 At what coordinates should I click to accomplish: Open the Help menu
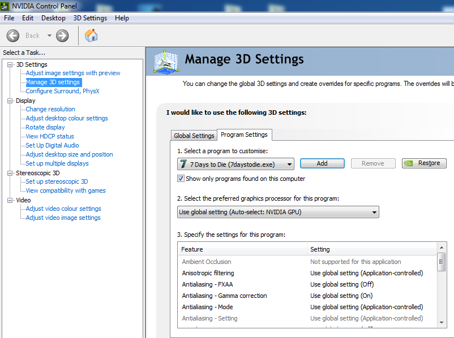pyautogui.click(x=122, y=18)
